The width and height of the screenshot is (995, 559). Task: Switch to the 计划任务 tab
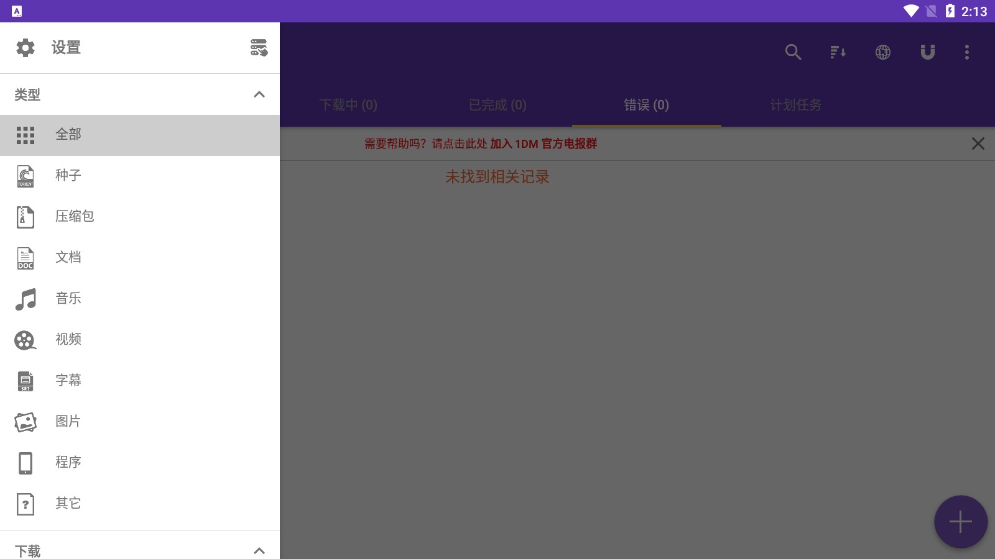[x=796, y=105]
